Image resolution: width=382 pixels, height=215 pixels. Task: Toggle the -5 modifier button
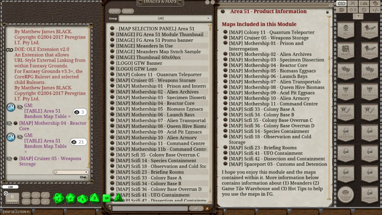point(45,202)
